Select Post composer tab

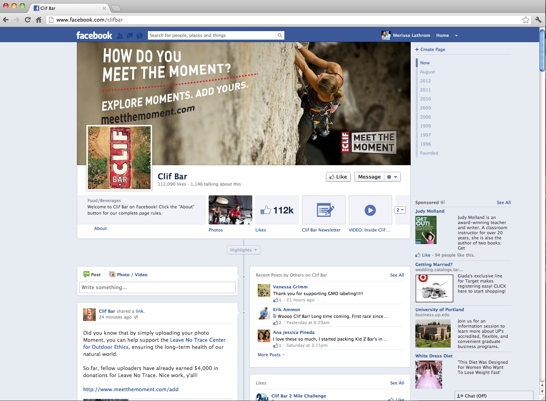(92, 275)
